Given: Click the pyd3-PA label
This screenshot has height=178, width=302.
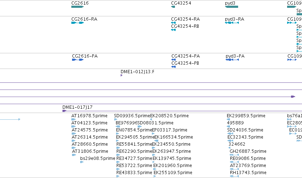Looking at the screenshot, I should [235, 56].
